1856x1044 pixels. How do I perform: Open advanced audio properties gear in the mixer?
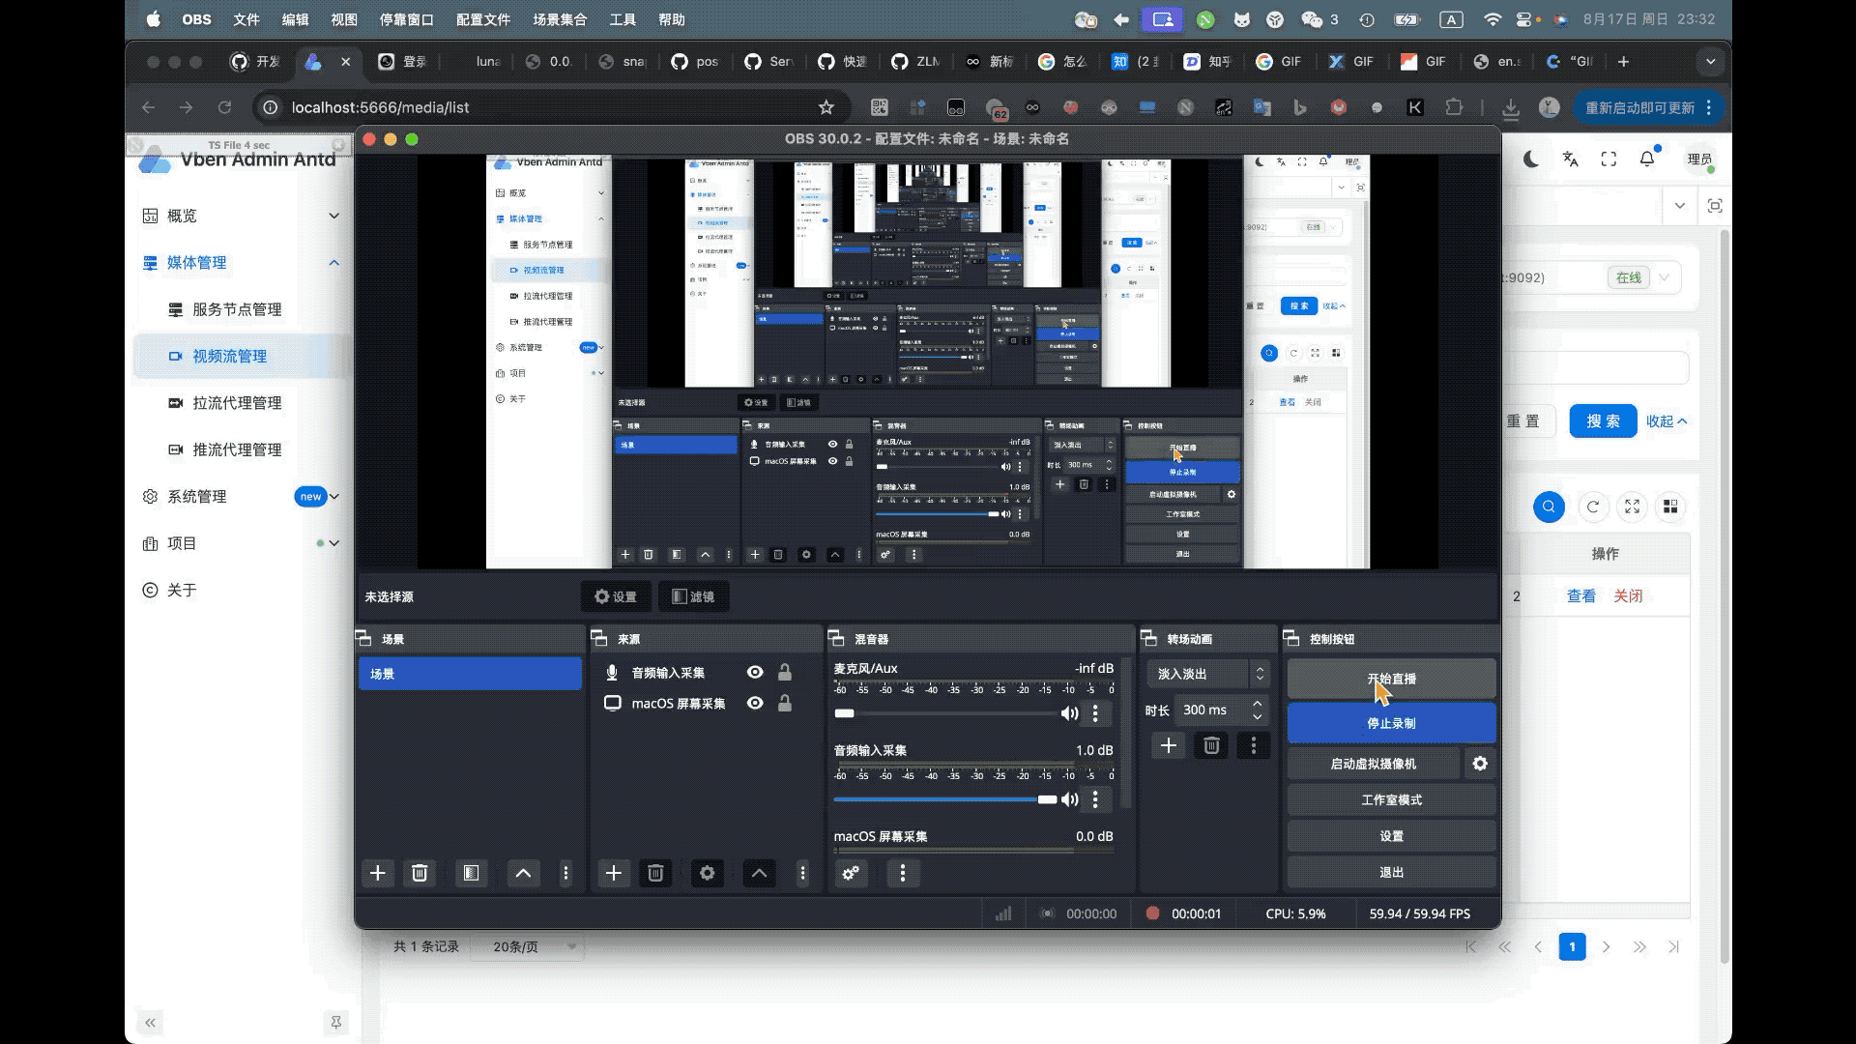pyautogui.click(x=851, y=873)
